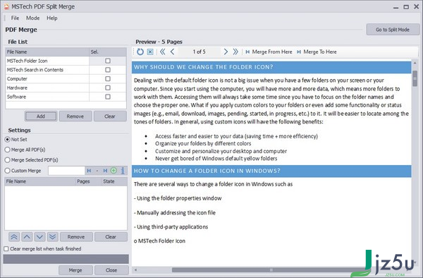423x278 pixels.
Task: Click the Close button
Action: (x=111, y=270)
